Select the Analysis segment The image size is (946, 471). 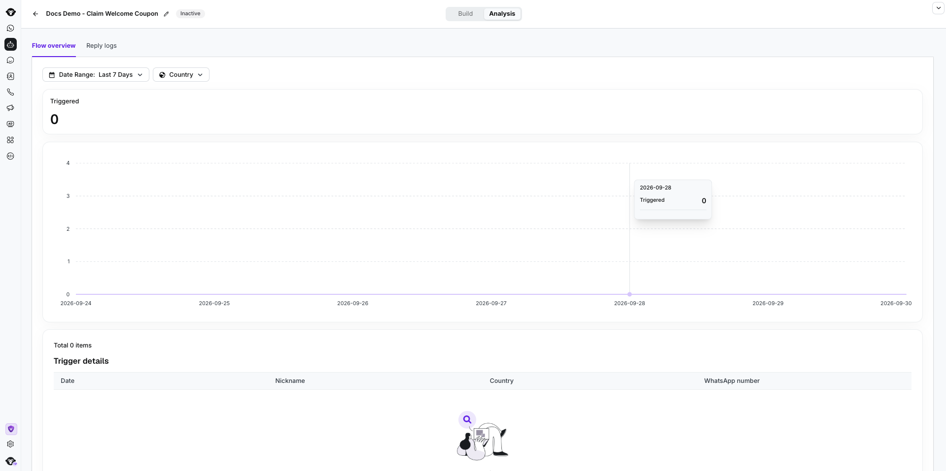click(x=502, y=14)
